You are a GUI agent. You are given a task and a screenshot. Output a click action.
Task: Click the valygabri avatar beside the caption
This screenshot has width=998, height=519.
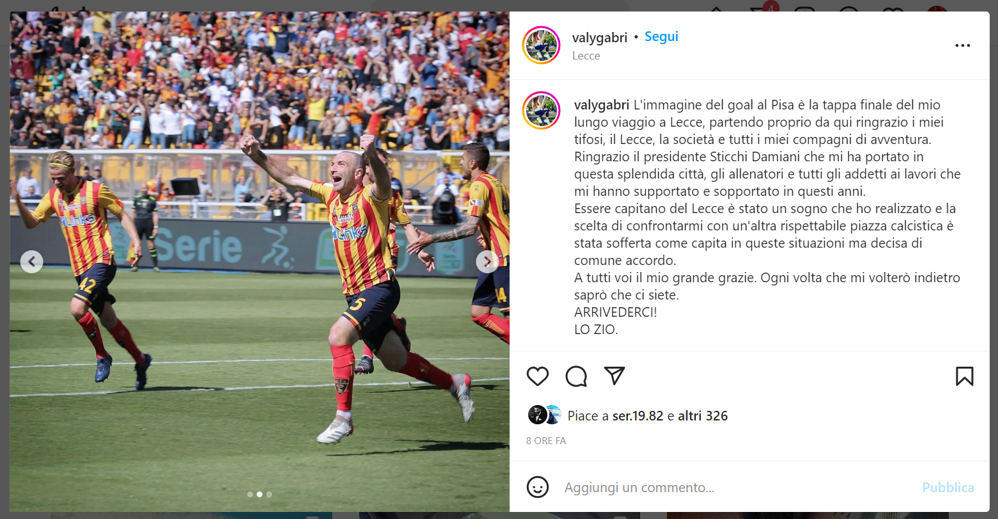542,110
